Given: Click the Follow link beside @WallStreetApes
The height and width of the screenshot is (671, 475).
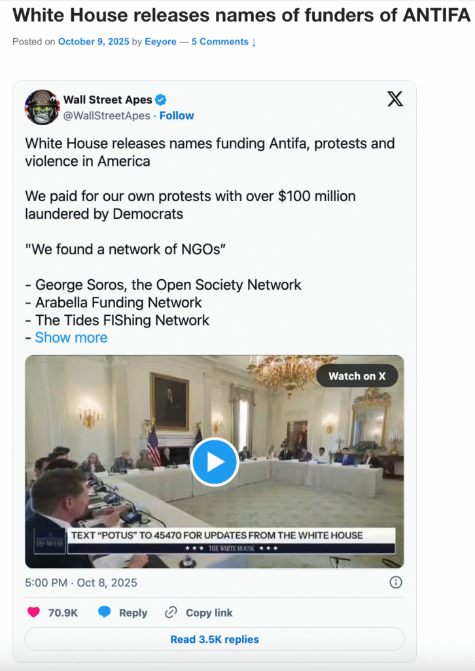Looking at the screenshot, I should [177, 115].
